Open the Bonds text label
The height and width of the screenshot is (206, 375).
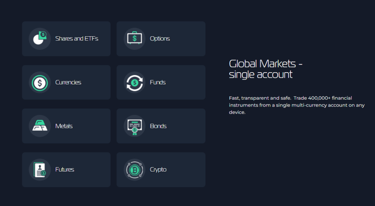(x=158, y=126)
